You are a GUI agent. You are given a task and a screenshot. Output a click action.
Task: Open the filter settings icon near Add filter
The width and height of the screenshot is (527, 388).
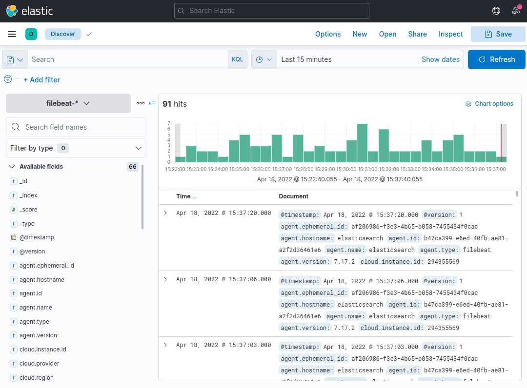[x=7, y=79]
